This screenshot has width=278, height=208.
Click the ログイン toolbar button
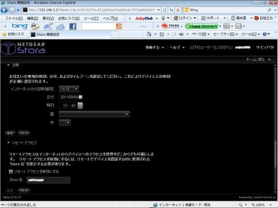point(185,18)
